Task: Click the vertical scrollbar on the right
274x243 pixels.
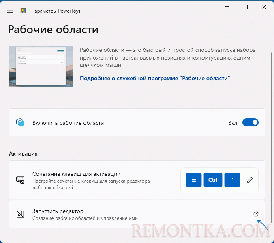Action: 272,137
